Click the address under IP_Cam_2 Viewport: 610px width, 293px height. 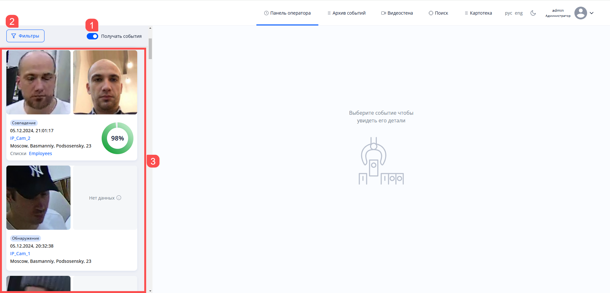point(51,146)
